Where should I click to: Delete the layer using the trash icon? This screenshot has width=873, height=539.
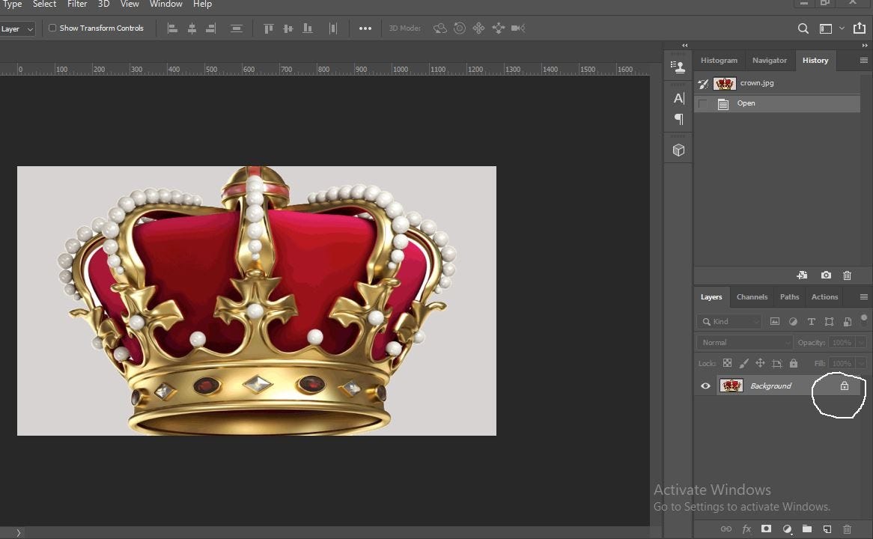847,529
